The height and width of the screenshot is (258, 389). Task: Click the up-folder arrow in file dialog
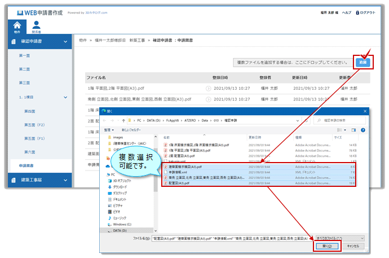click(122, 120)
